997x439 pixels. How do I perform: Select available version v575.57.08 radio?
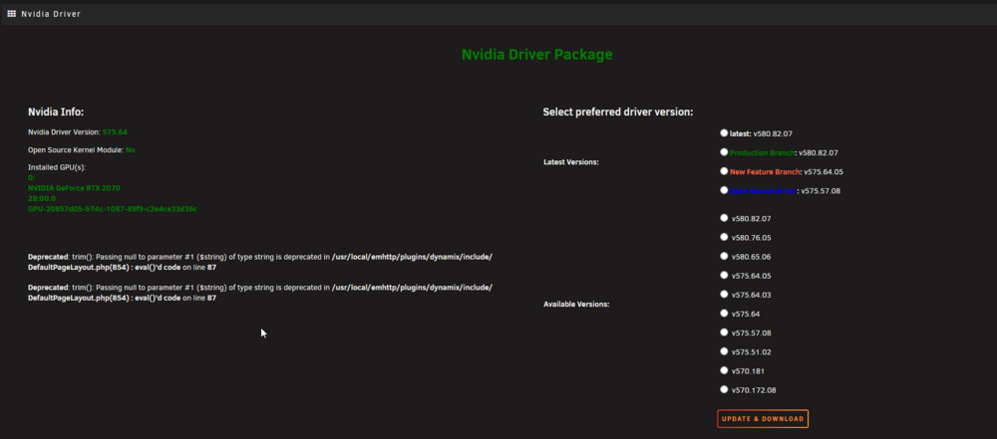[x=724, y=332]
